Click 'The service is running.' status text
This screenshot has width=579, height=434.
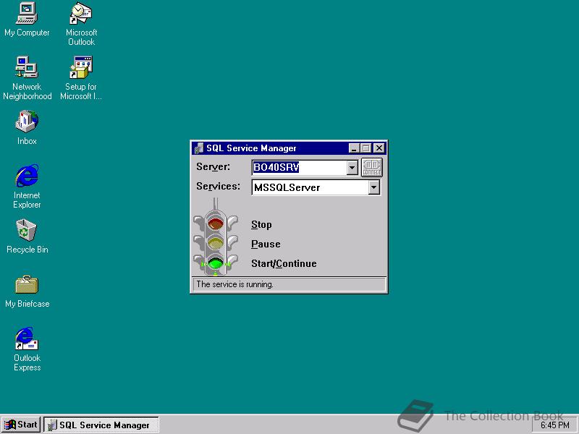[234, 284]
